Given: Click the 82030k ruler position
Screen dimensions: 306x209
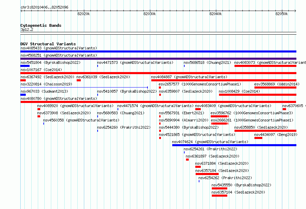Looking at the screenshot, I should coord(150,14).
